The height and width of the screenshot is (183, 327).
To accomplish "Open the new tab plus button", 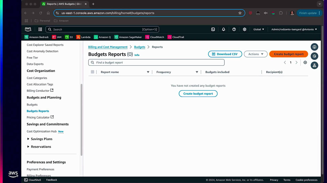I will tap(93, 4).
